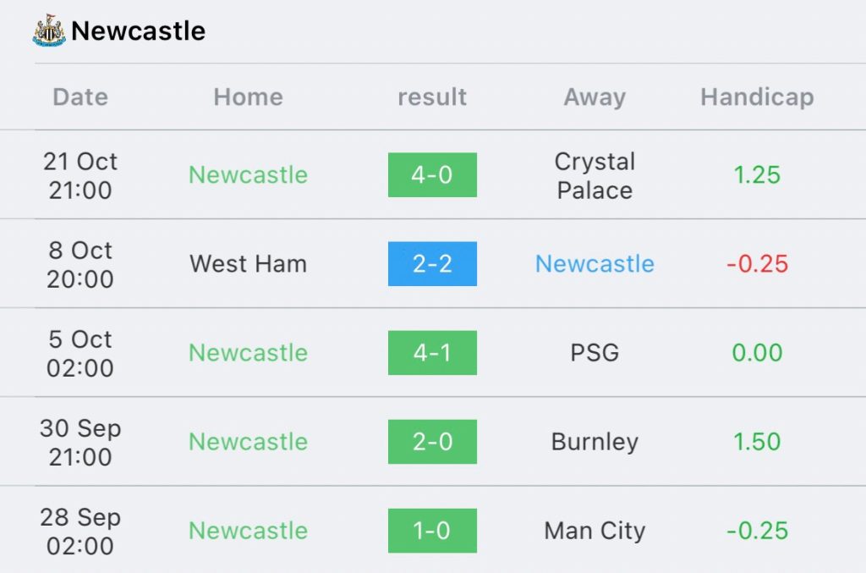Open the blue 2-2 draw badge
The height and width of the screenshot is (573, 866).
[432, 263]
